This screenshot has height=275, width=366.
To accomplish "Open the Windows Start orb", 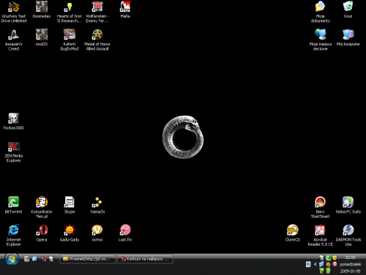I will pyautogui.click(x=11, y=259).
